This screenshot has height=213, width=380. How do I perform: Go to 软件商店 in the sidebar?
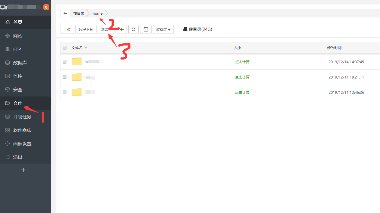[22, 130]
